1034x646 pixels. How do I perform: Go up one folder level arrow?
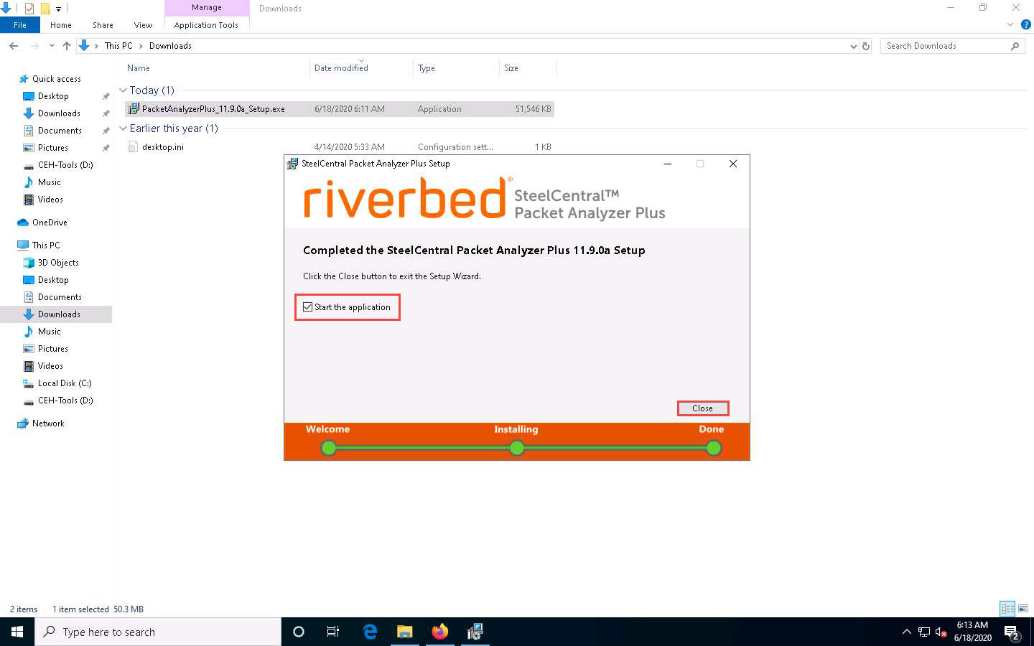pos(67,46)
